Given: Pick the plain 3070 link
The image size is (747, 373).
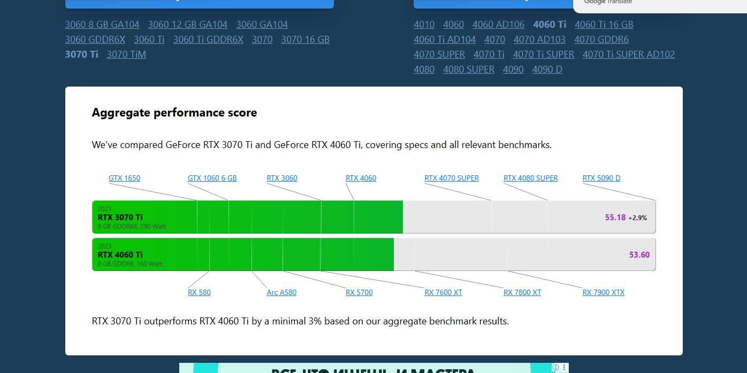Looking at the screenshot, I should (262, 40).
